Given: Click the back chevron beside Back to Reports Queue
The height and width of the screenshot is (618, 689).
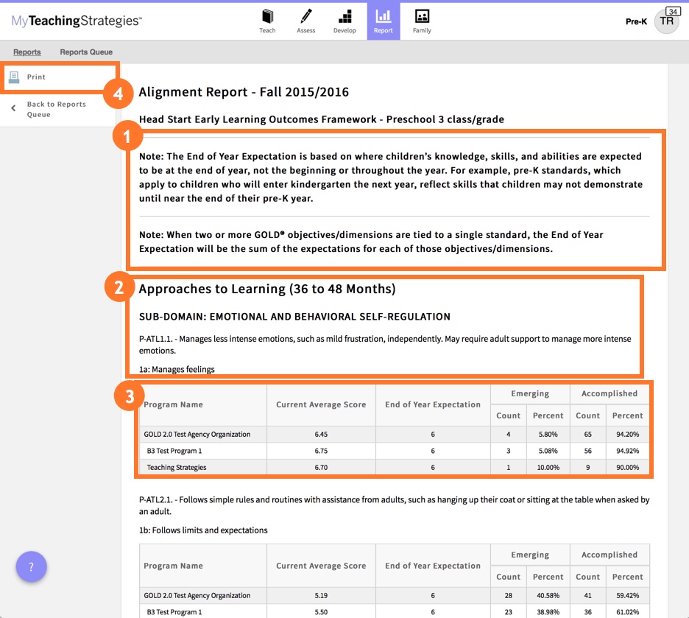Looking at the screenshot, I should point(12,108).
